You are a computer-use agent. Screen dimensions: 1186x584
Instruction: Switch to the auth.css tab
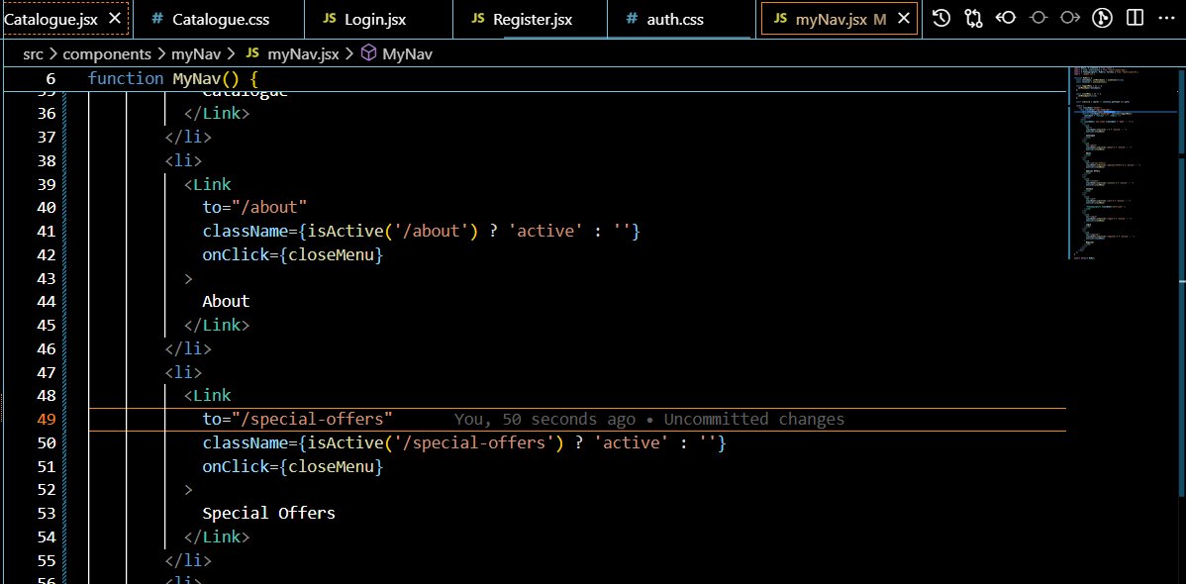[664, 19]
